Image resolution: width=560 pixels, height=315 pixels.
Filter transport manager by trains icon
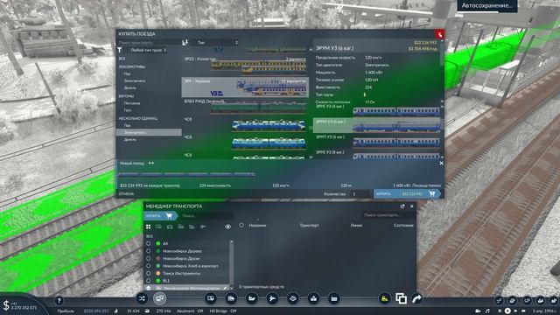pos(181,227)
